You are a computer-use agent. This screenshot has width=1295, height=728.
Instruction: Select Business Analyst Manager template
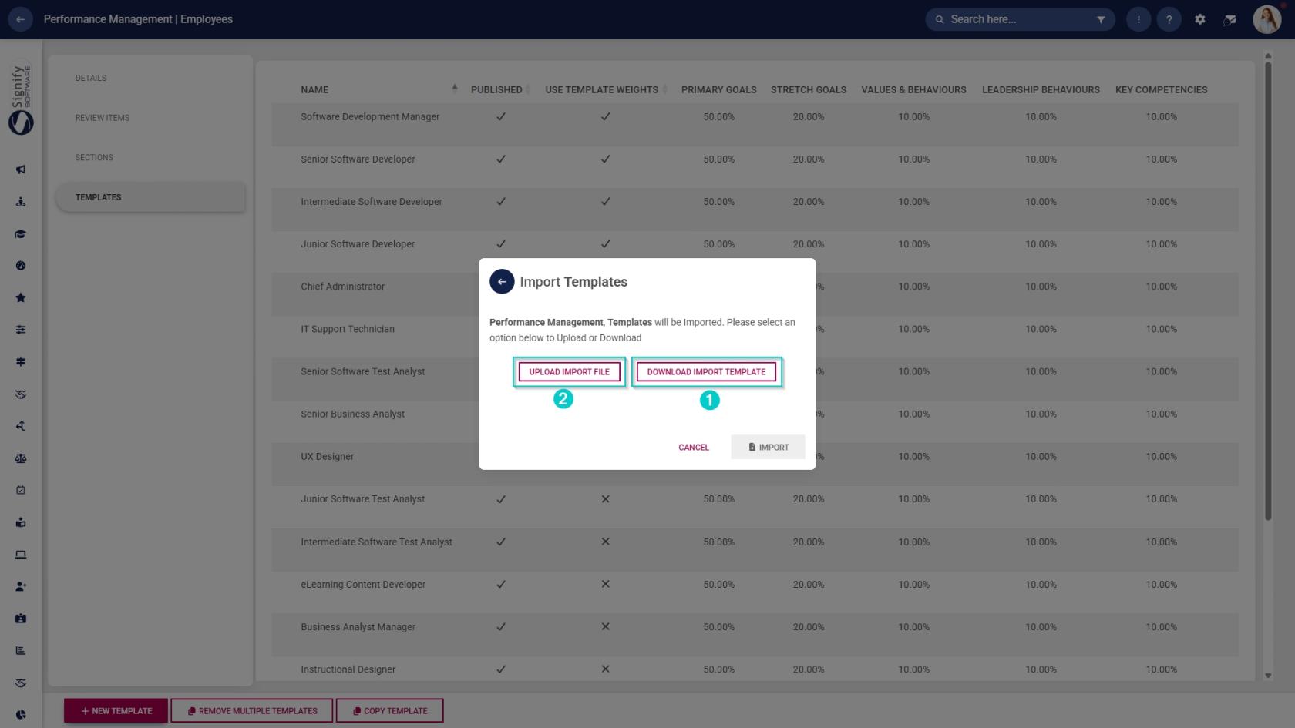tap(358, 627)
